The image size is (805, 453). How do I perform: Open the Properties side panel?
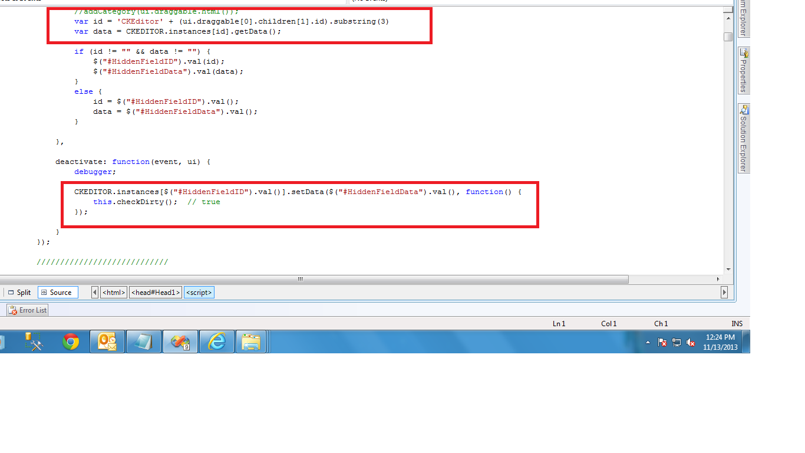[x=744, y=70]
